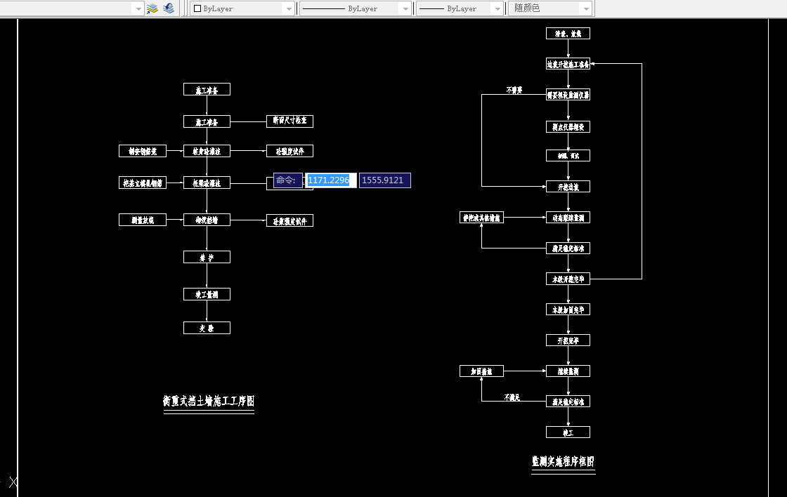Select the title text 监测实施程序框图
The height and width of the screenshot is (497, 787).
coord(563,461)
